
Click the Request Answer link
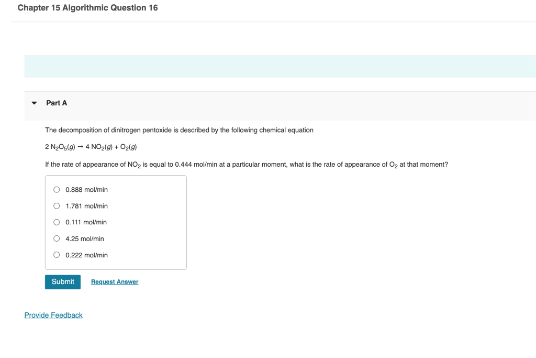tap(114, 281)
